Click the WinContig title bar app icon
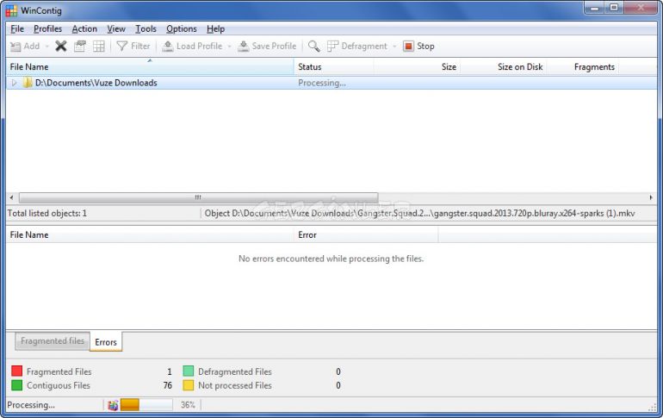The image size is (663, 418). (11, 10)
